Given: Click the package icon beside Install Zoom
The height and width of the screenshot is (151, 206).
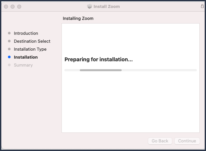Looking at the screenshot, I should (90, 6).
